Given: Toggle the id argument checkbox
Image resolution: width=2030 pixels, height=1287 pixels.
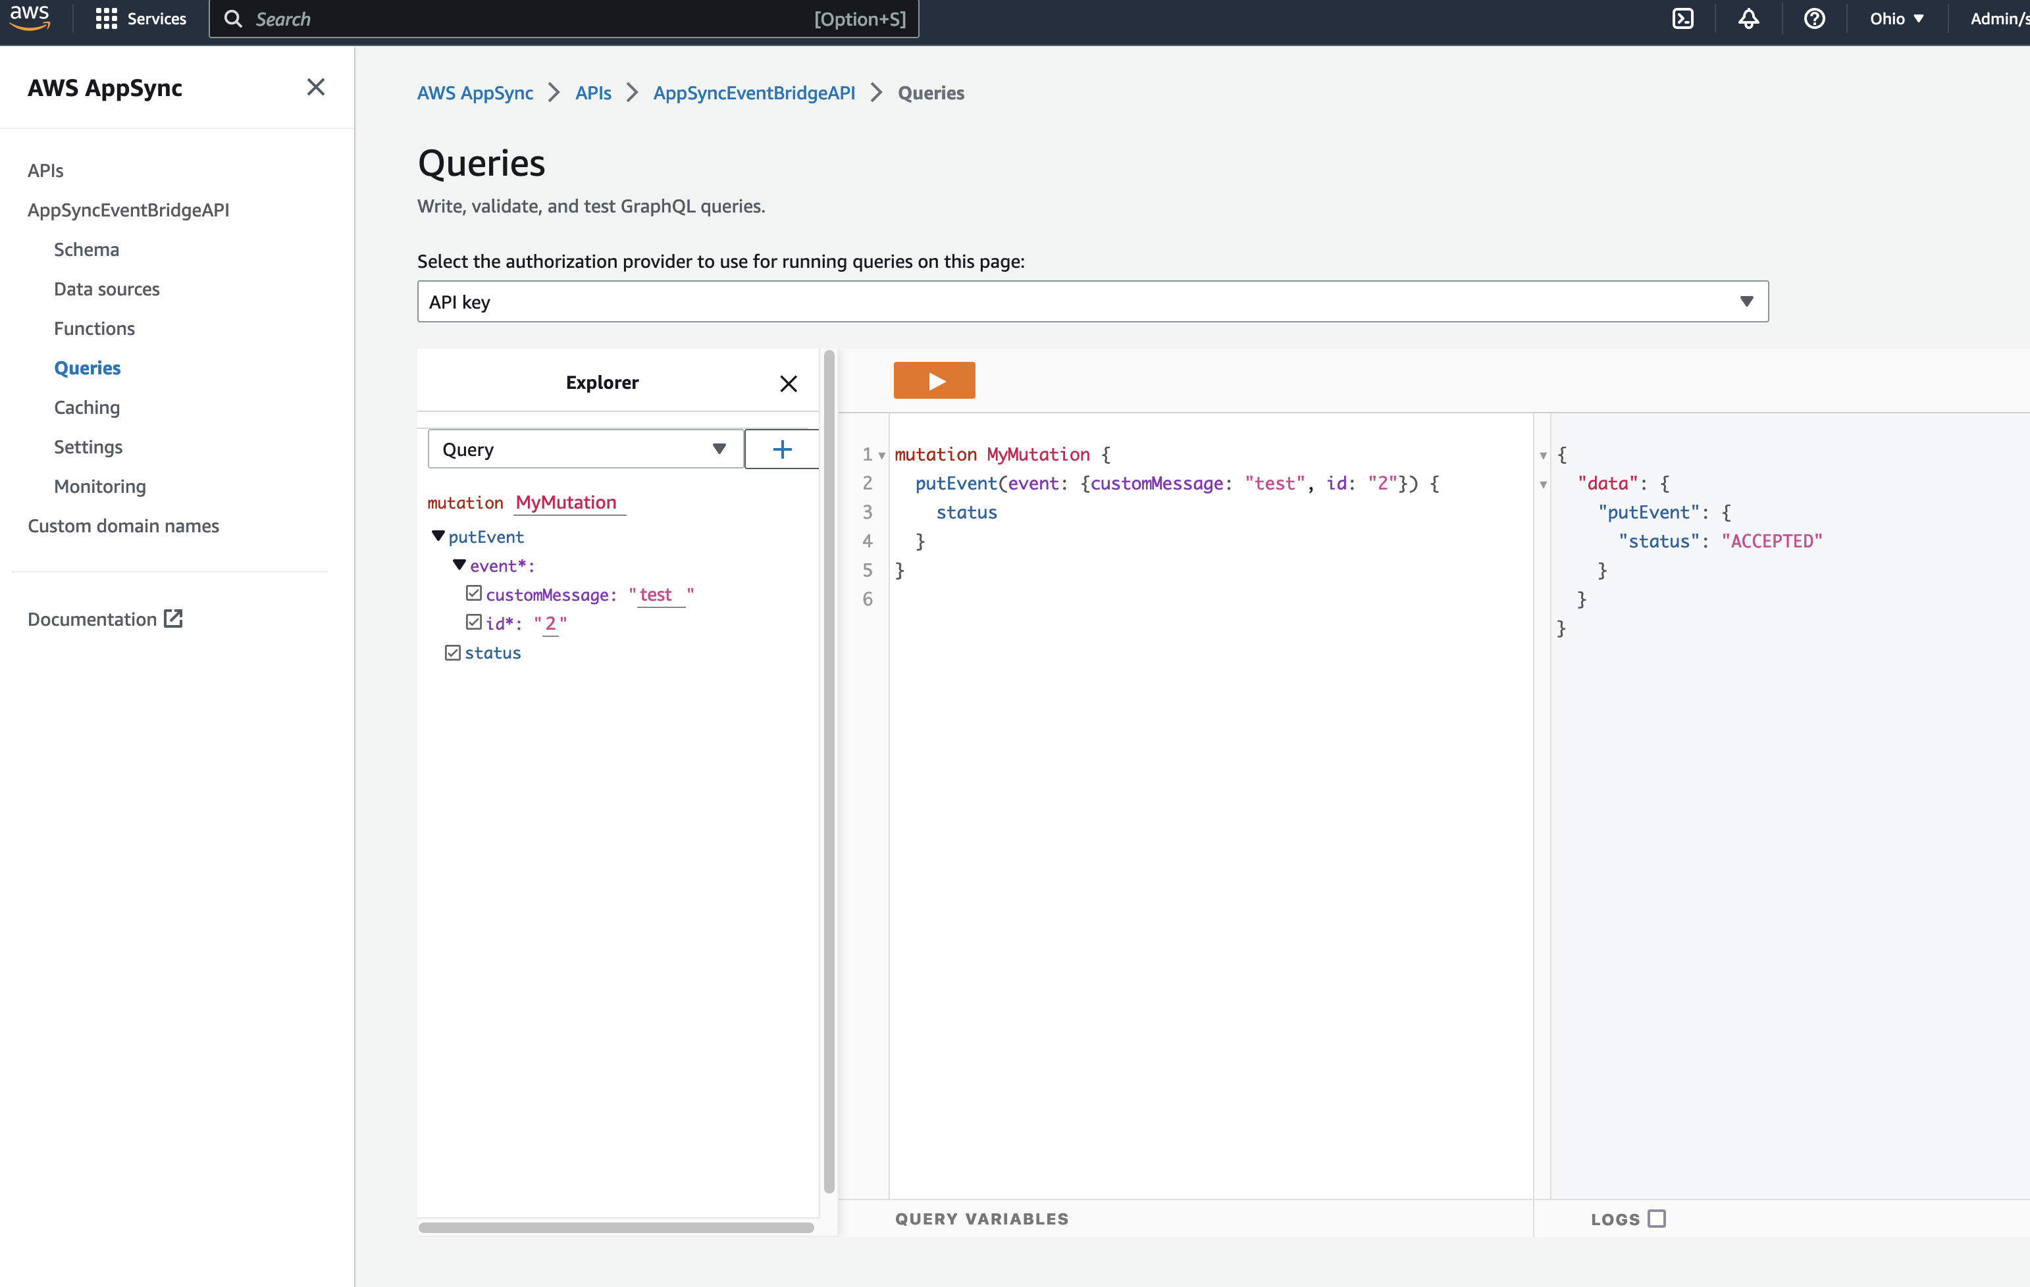Looking at the screenshot, I should [x=474, y=622].
